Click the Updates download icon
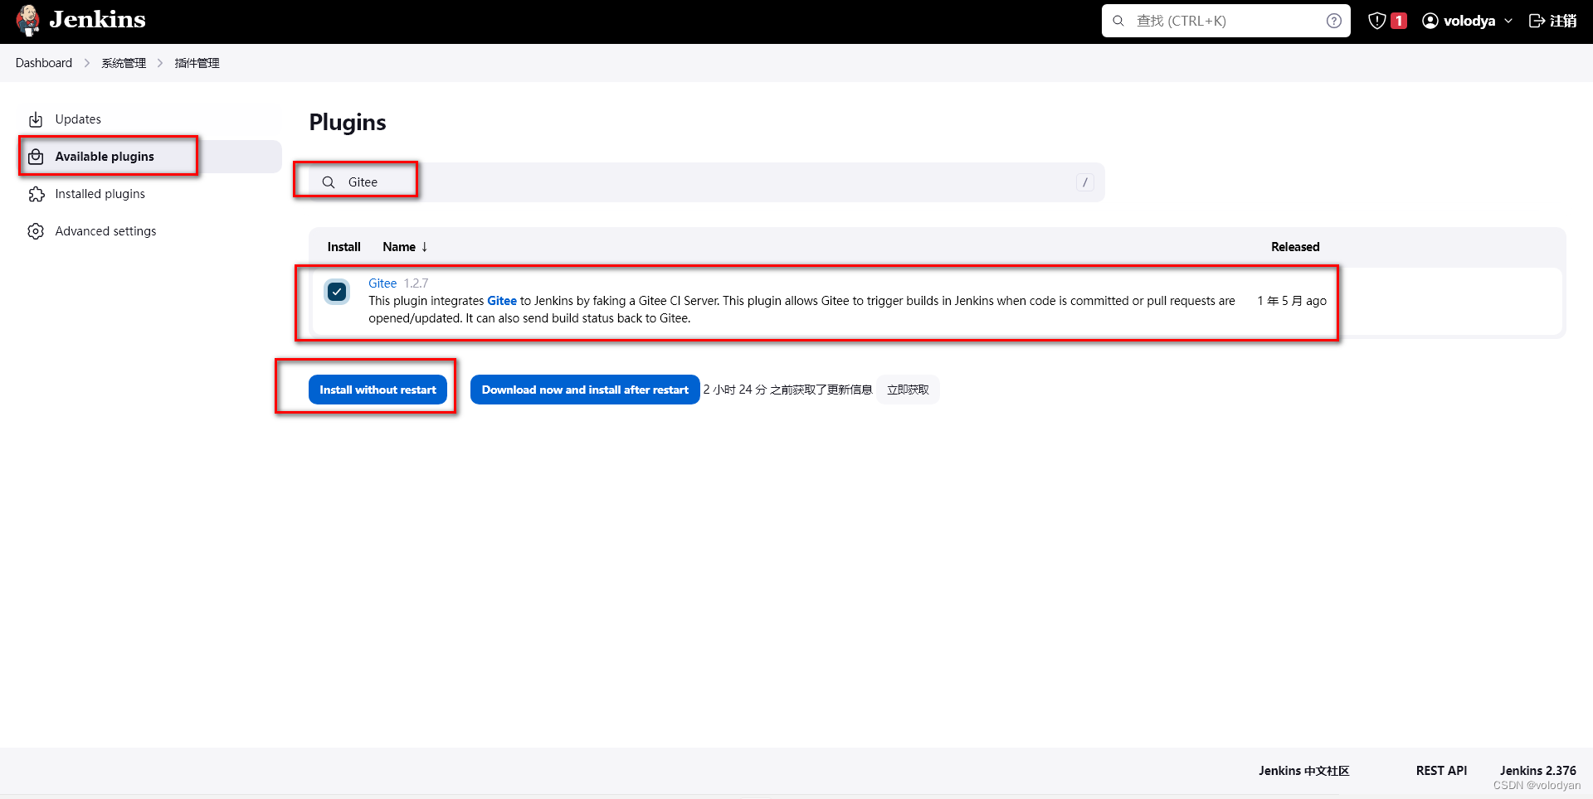This screenshot has height=799, width=1593. click(36, 119)
